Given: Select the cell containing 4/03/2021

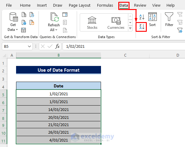Looking at the screenshot, I should pos(59,140).
